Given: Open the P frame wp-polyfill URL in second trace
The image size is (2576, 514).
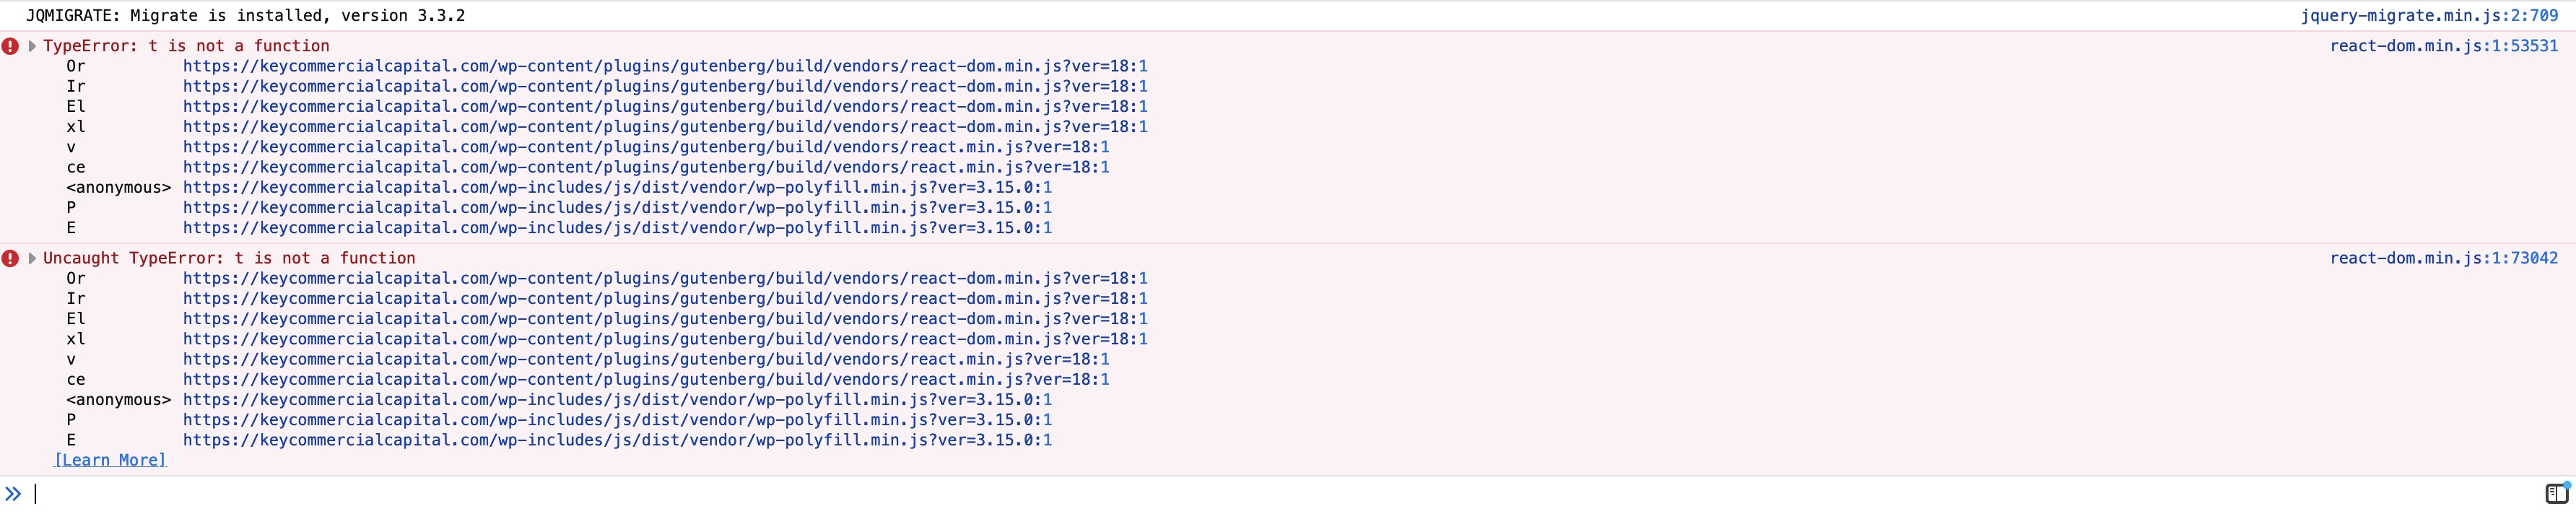Looking at the screenshot, I should click(617, 420).
